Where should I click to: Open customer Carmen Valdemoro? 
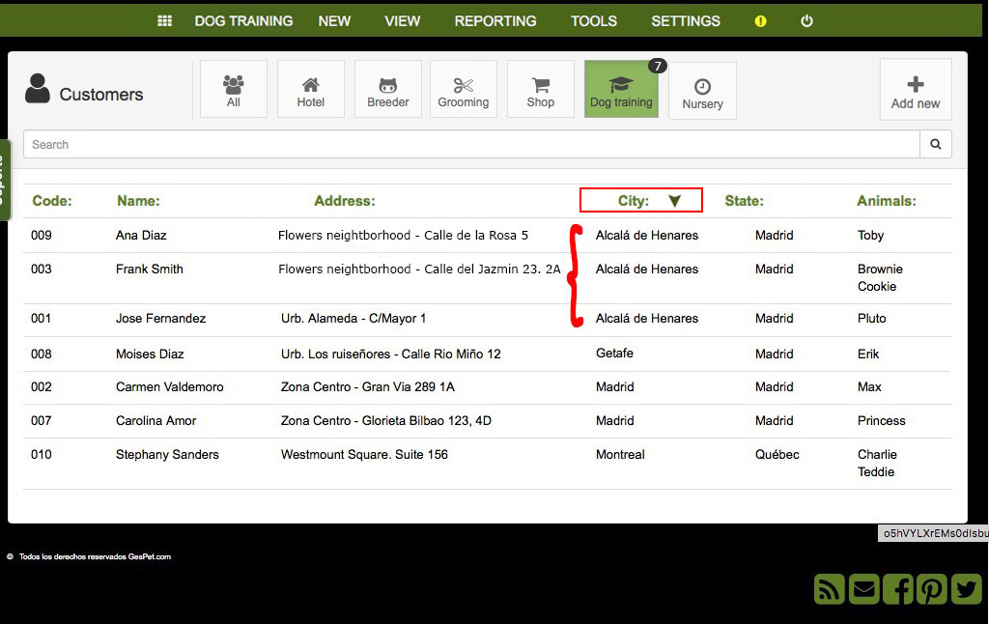(x=170, y=386)
